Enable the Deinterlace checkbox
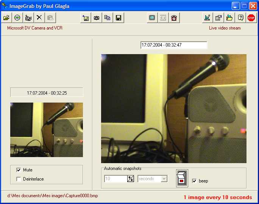This screenshot has height=204, width=259. click(19, 179)
